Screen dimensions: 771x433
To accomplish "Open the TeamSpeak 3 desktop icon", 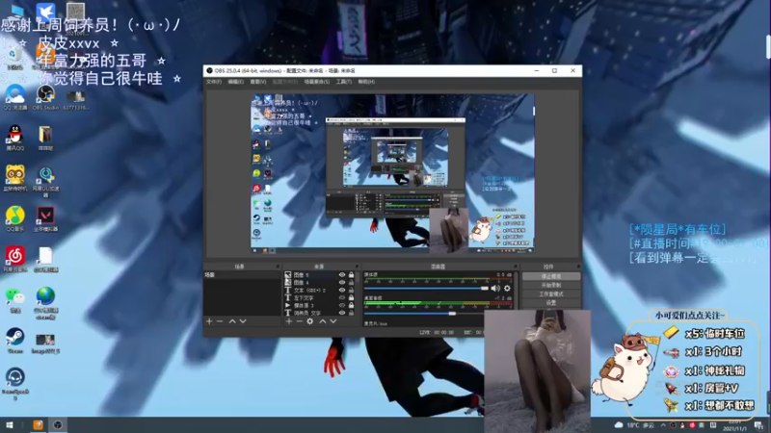I will click(x=14, y=384).
